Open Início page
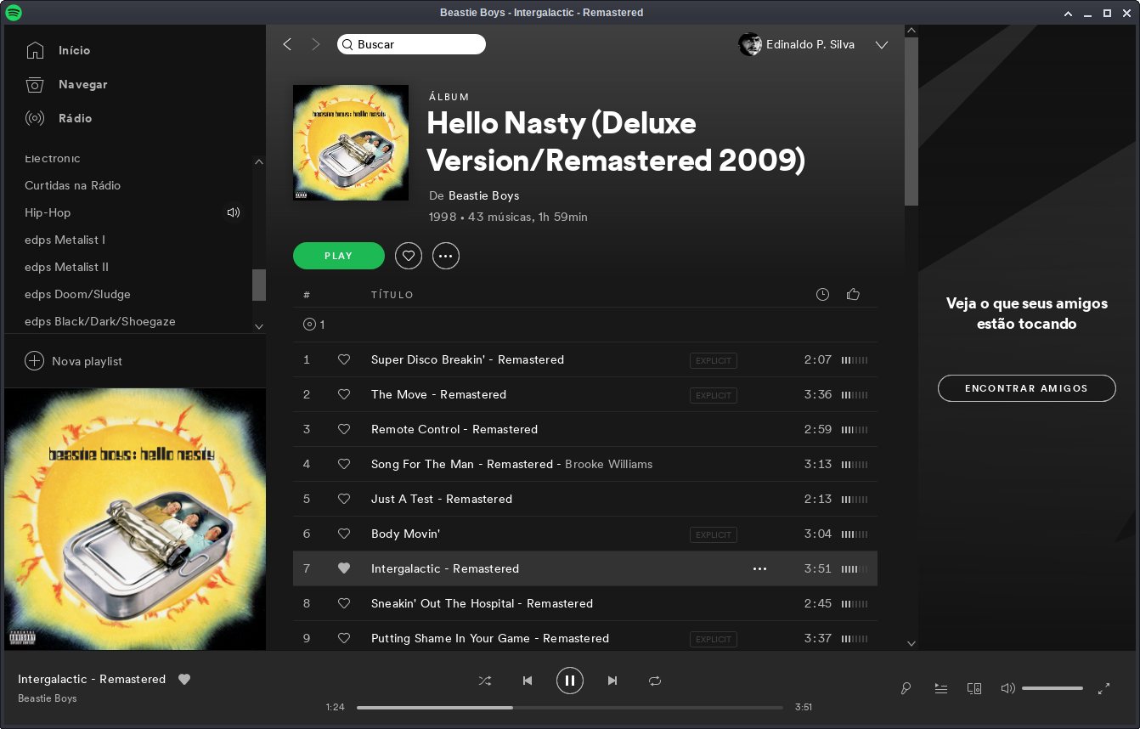 [x=74, y=50]
